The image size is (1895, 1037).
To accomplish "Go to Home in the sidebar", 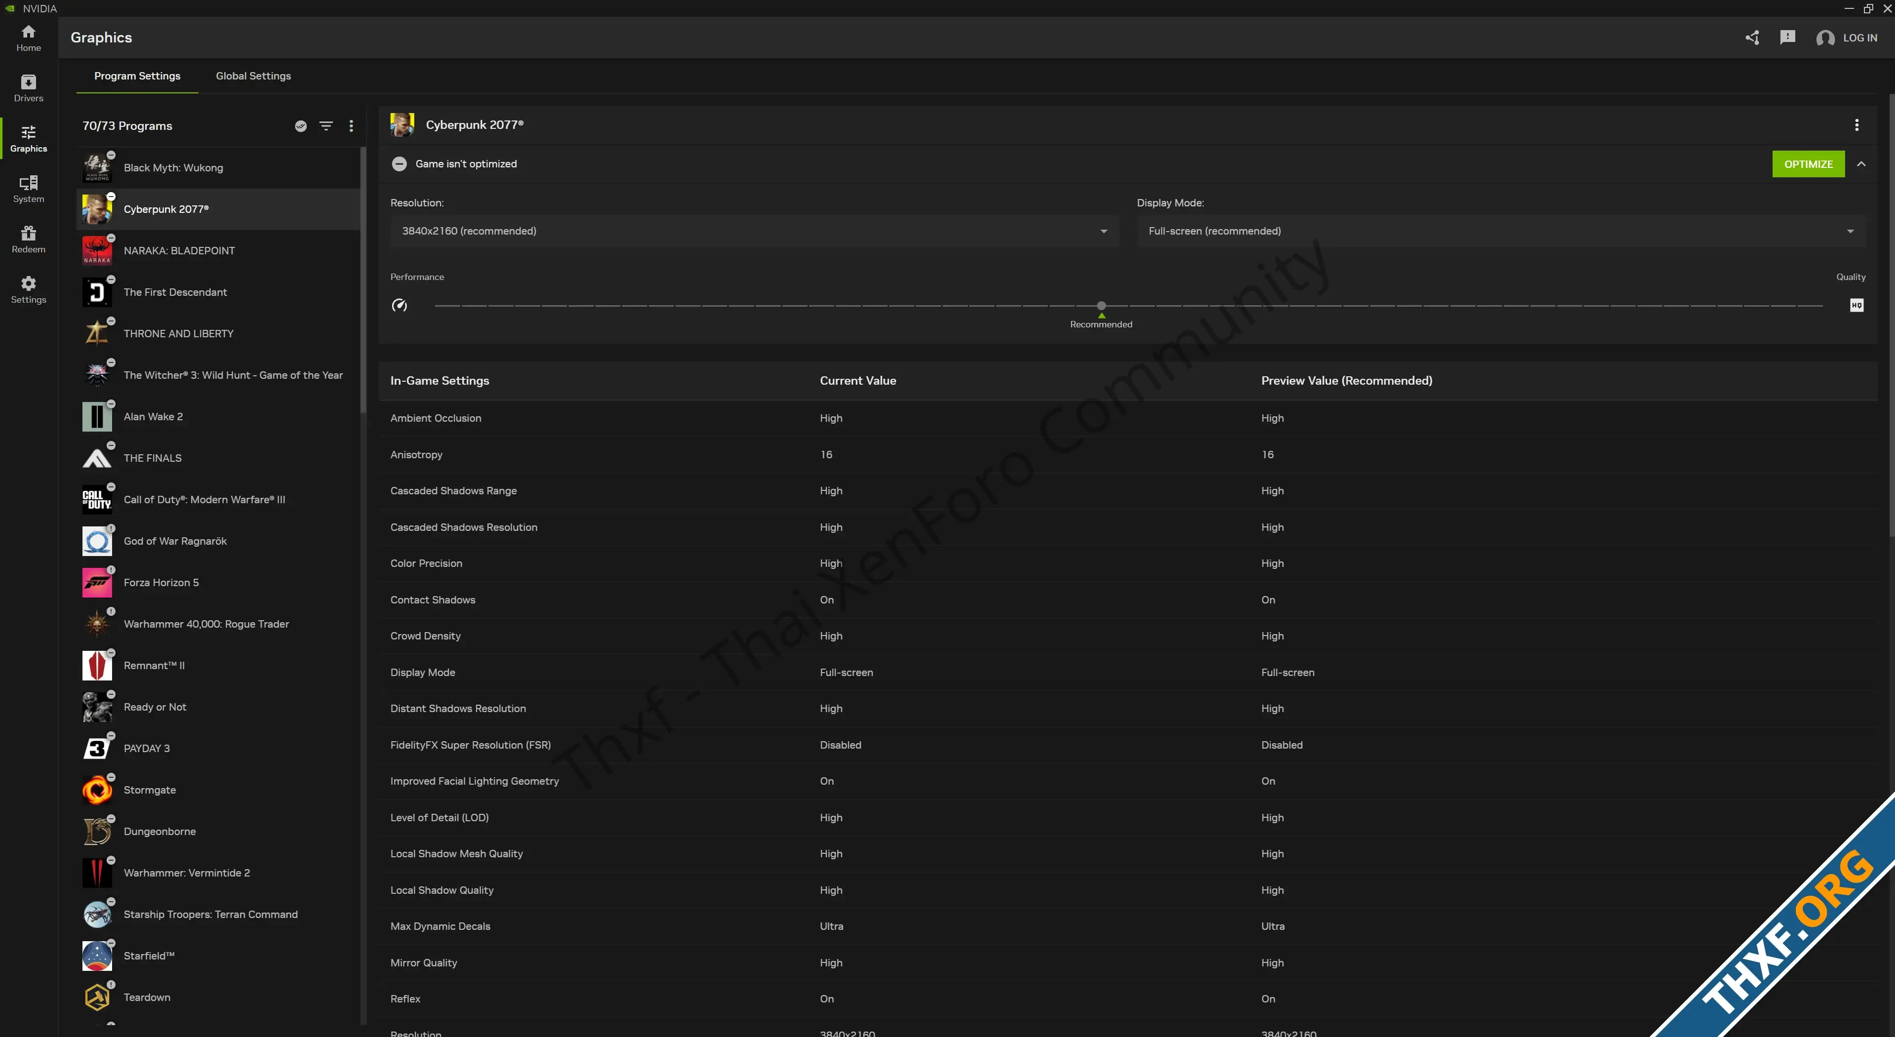I will pos(29,39).
